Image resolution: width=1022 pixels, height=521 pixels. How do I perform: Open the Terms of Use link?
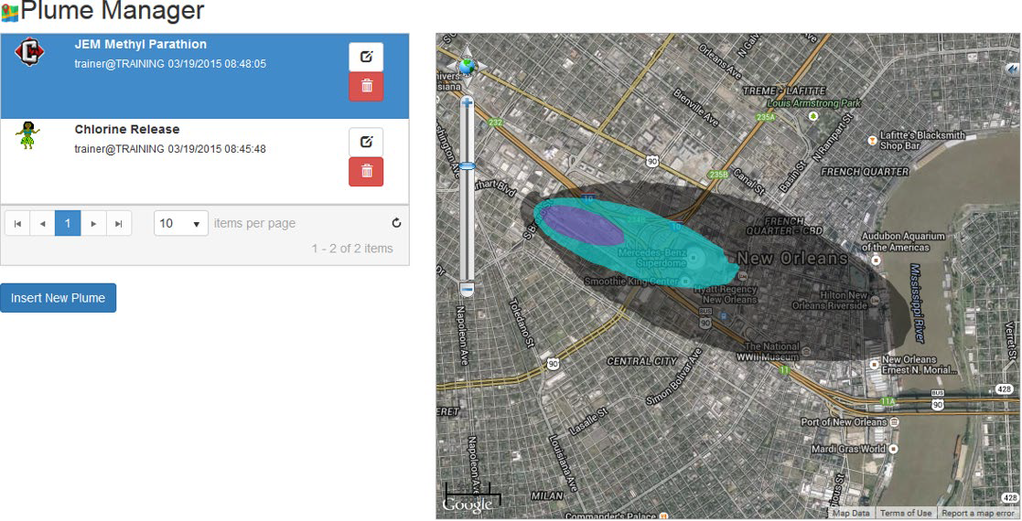point(906,513)
